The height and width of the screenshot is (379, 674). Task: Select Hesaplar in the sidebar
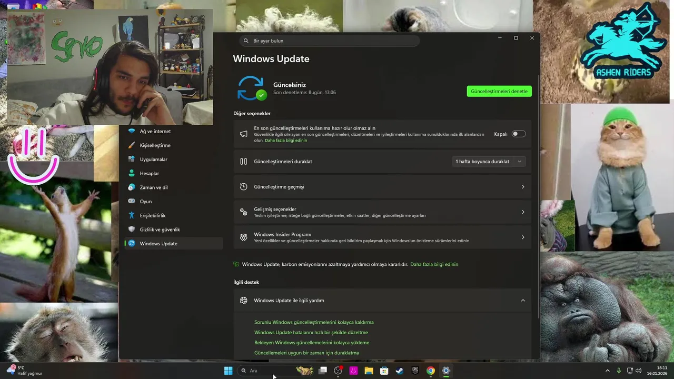(173, 173)
